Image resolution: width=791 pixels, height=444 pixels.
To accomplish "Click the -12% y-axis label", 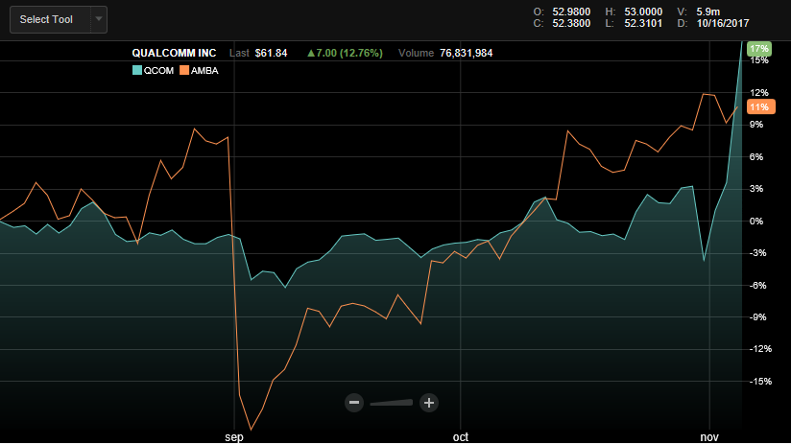I will (760, 349).
